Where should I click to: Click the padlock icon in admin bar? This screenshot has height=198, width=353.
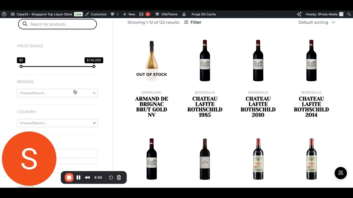[x=184, y=14]
